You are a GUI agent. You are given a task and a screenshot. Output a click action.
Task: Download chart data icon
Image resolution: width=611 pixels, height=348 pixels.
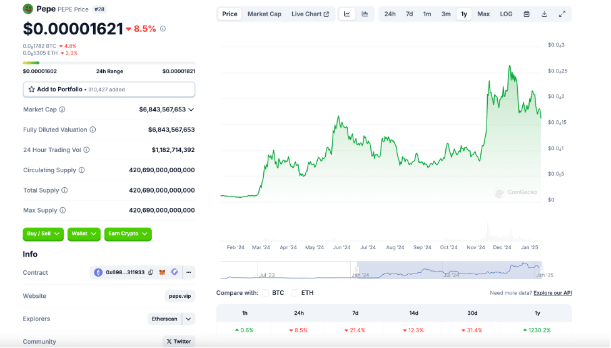click(544, 14)
